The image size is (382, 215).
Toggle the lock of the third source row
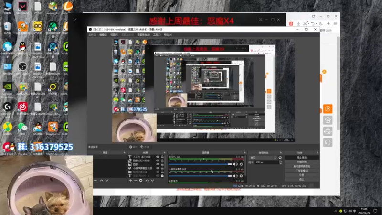coord(162,164)
